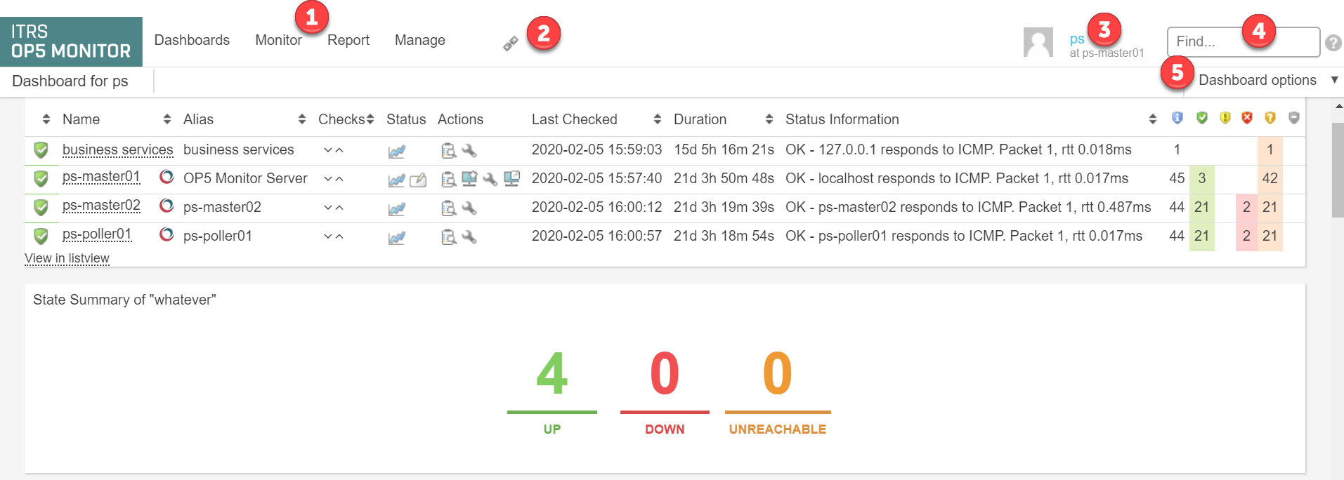This screenshot has height=480, width=1344.
Task: Click the red 0 DOWN host count
Action: (x=665, y=373)
